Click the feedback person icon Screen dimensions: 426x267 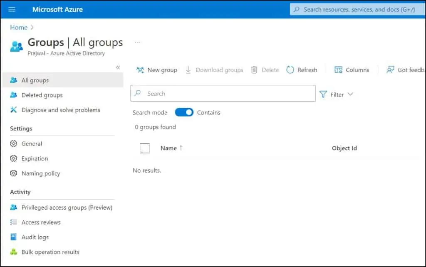coord(390,70)
